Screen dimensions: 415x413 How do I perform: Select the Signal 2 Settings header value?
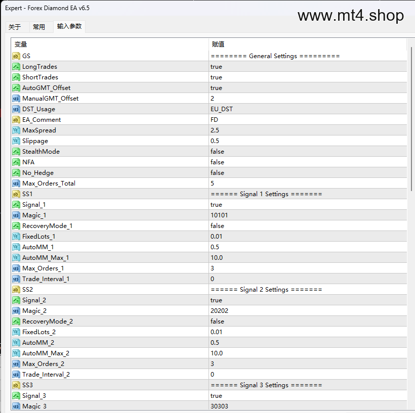266,290
